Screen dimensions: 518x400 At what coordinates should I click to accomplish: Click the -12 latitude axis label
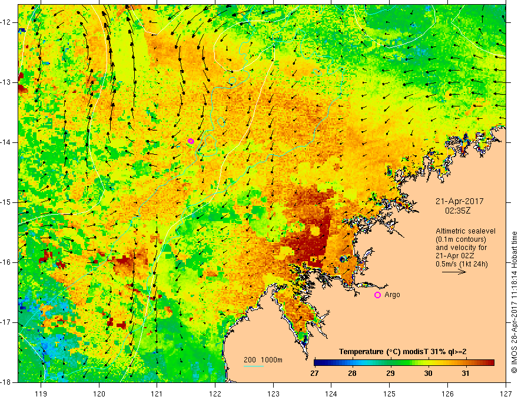(x=6, y=22)
